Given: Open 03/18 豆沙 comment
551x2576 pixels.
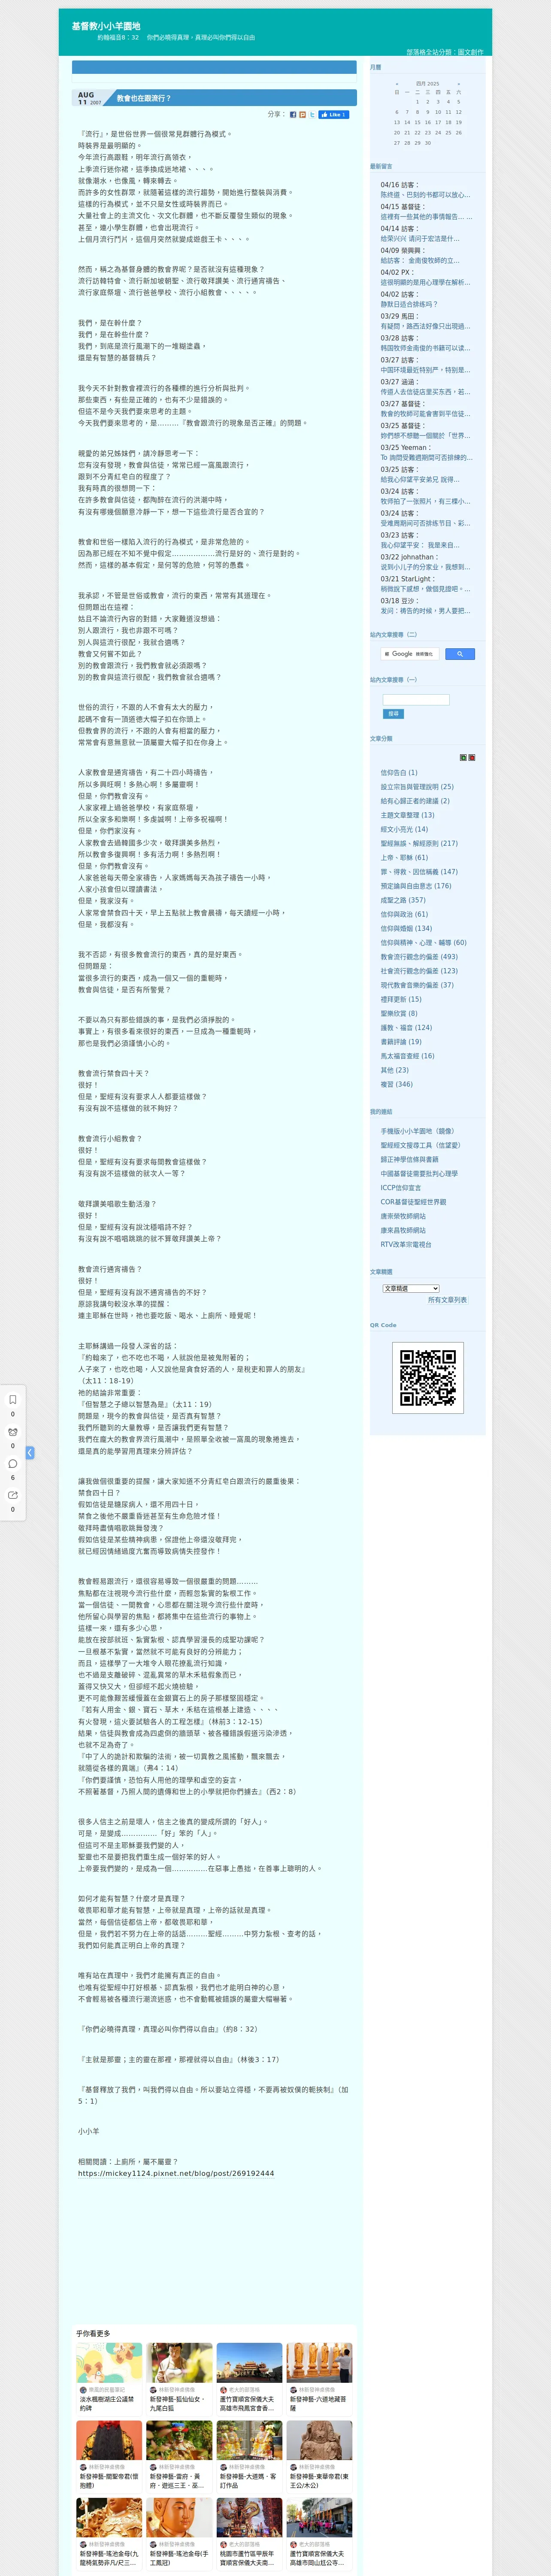Looking at the screenshot, I should click(x=425, y=611).
